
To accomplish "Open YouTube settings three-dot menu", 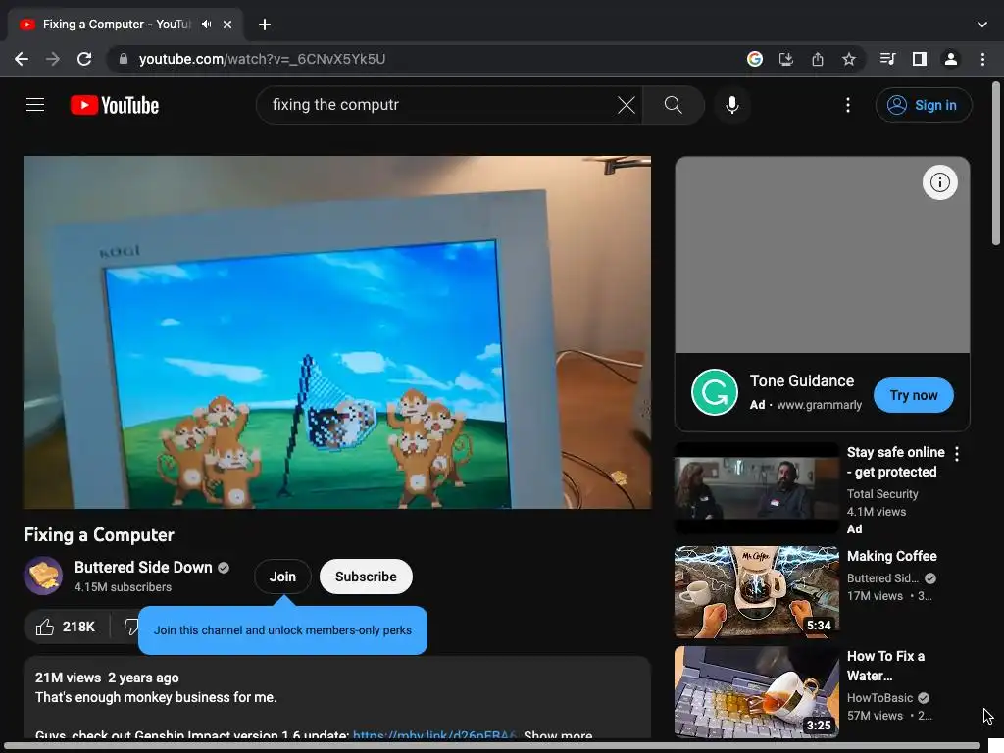I will click(848, 104).
